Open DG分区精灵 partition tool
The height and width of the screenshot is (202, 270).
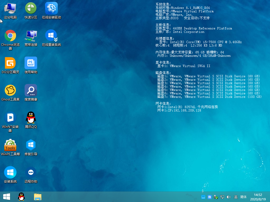pyautogui.click(x=10, y=65)
